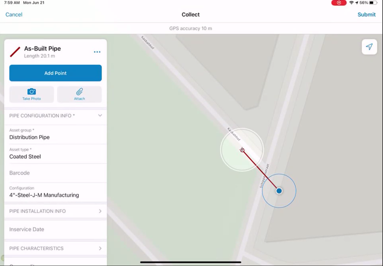Image resolution: width=383 pixels, height=266 pixels.
Task: Tap Cancel to discard collection
Action: 14,15
